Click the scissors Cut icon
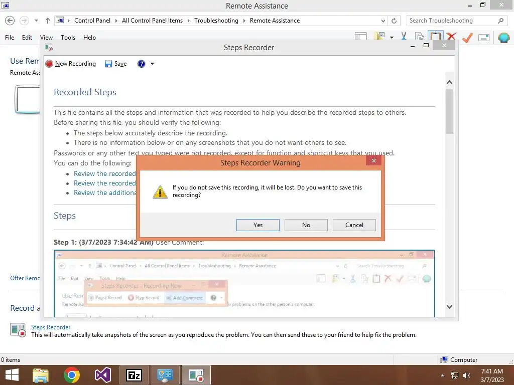 pos(404,36)
